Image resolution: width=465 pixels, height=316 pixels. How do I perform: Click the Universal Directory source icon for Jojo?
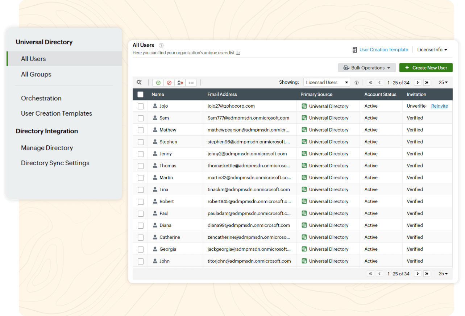click(304, 106)
